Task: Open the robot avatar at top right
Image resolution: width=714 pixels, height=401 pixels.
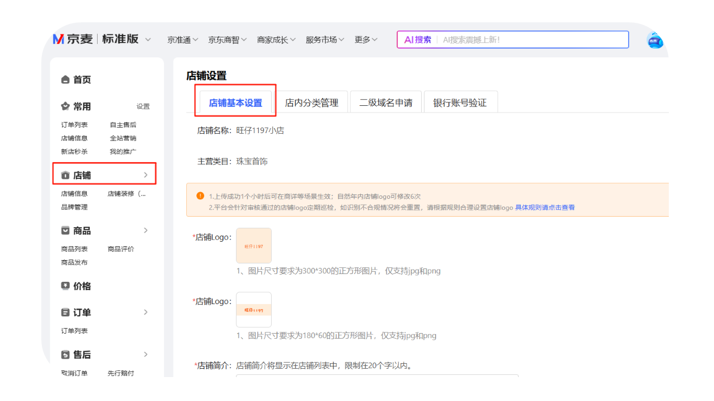Action: pos(655,40)
